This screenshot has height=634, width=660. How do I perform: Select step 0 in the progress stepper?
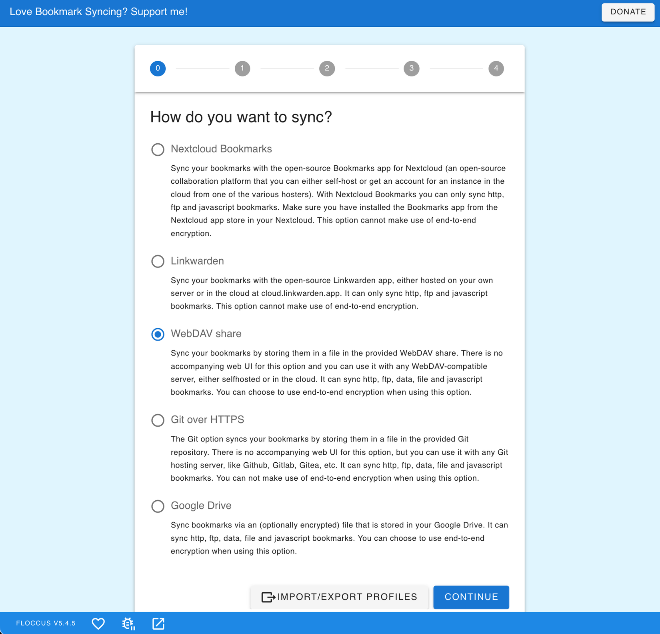point(158,68)
